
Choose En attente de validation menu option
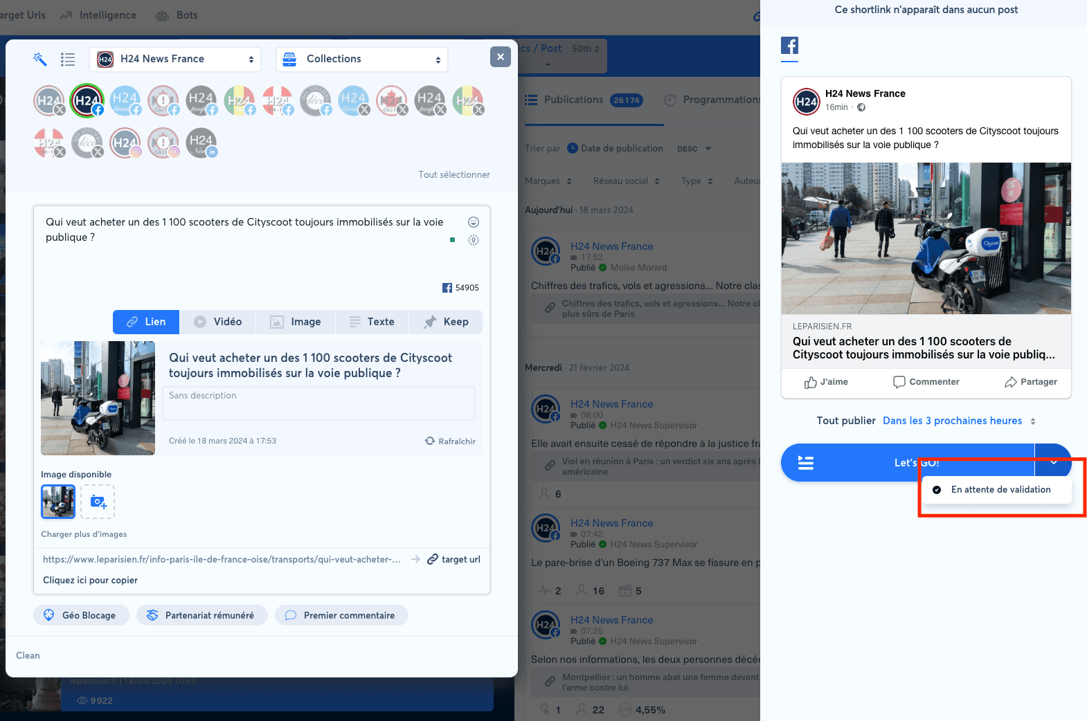point(997,490)
